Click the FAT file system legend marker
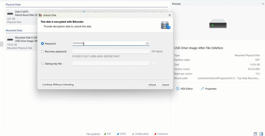This screenshot has height=136, width=265. tap(105, 134)
